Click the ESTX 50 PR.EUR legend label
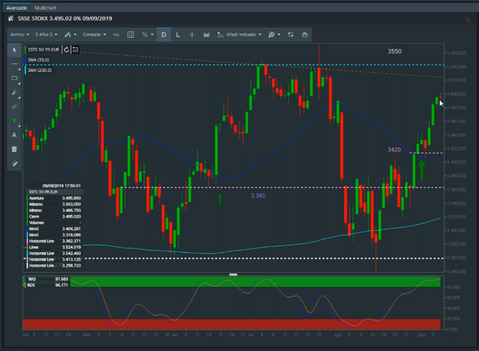This screenshot has width=479, height=351. [44, 50]
